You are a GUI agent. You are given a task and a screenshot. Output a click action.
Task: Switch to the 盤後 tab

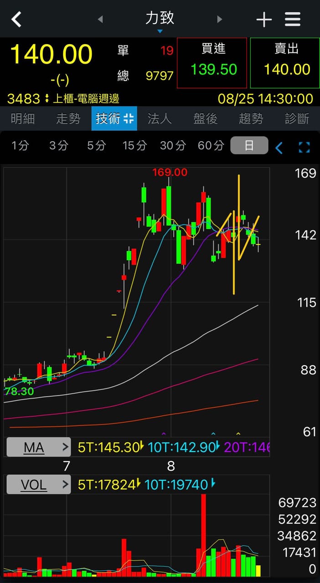click(x=205, y=119)
